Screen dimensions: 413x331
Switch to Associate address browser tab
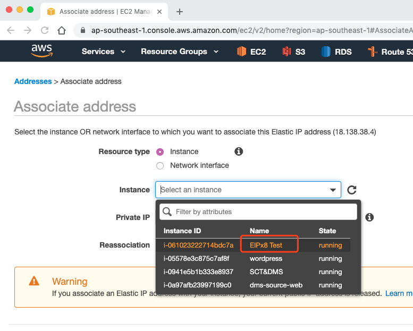coord(104,12)
